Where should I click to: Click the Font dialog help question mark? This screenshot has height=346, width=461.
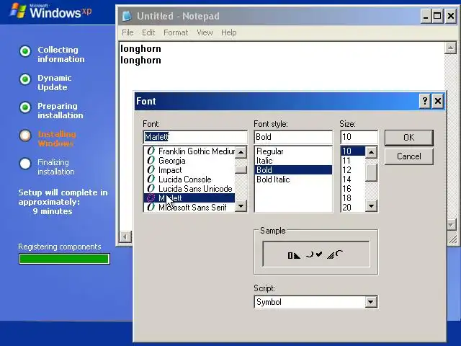424,101
